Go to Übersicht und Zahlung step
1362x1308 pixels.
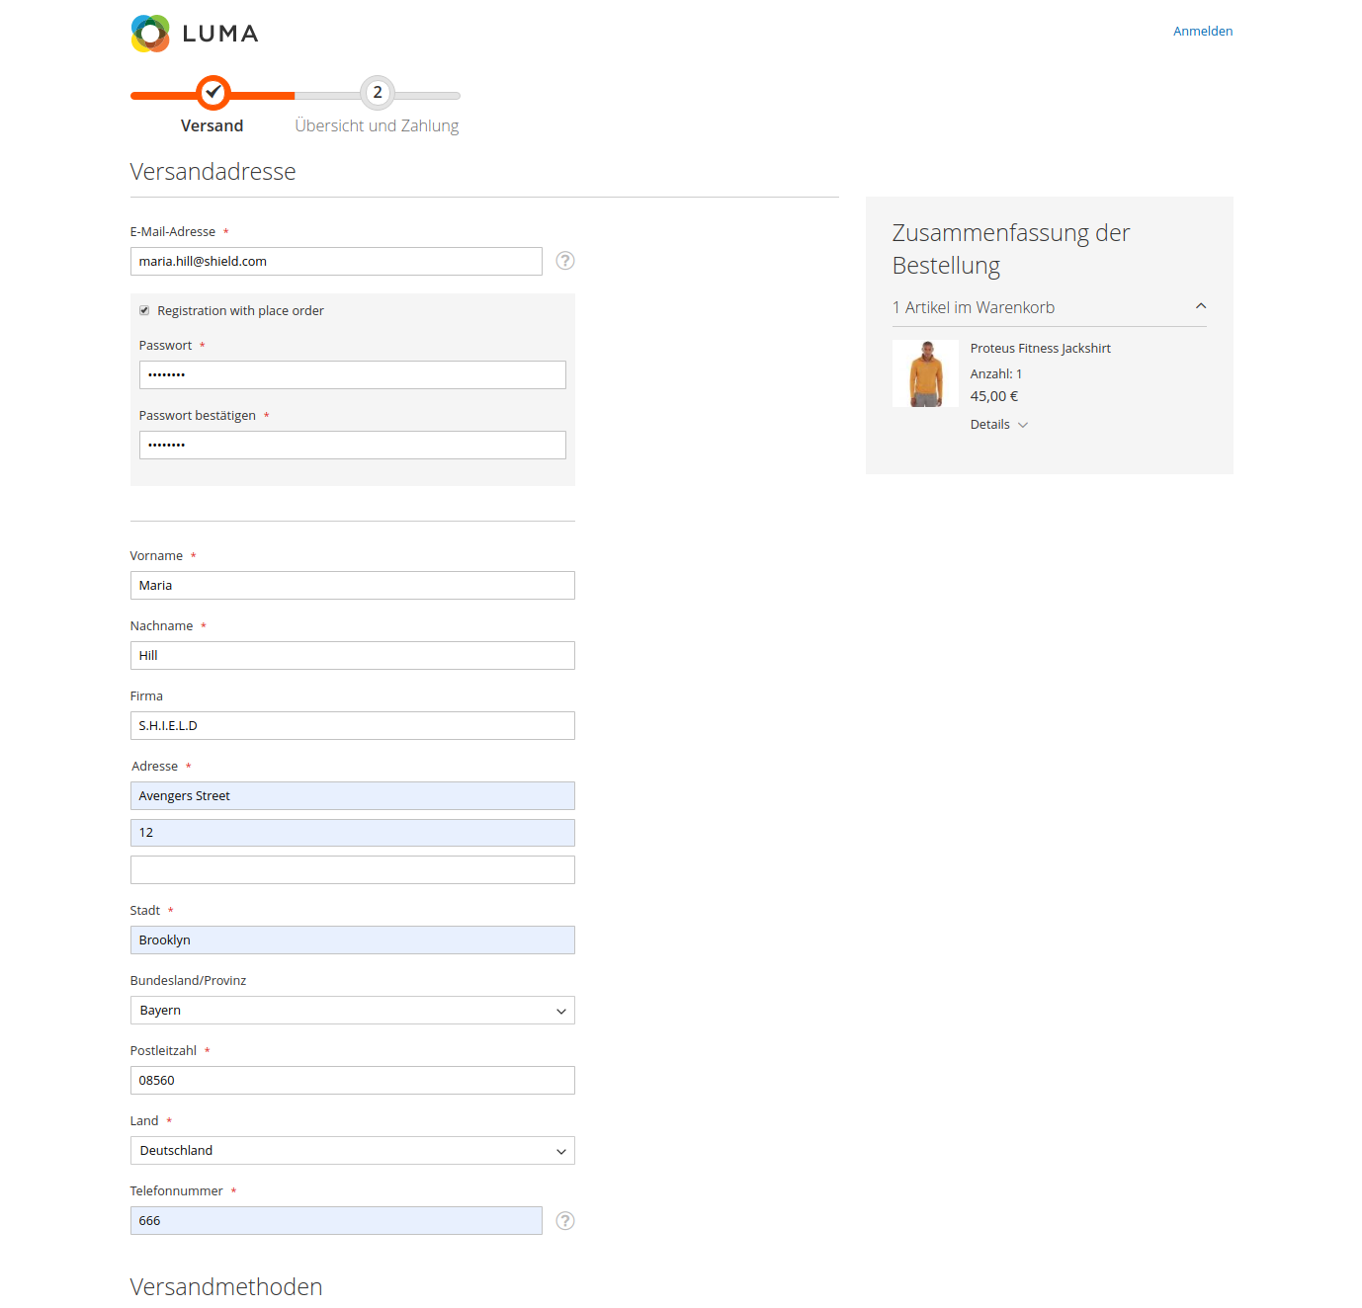[x=377, y=125]
